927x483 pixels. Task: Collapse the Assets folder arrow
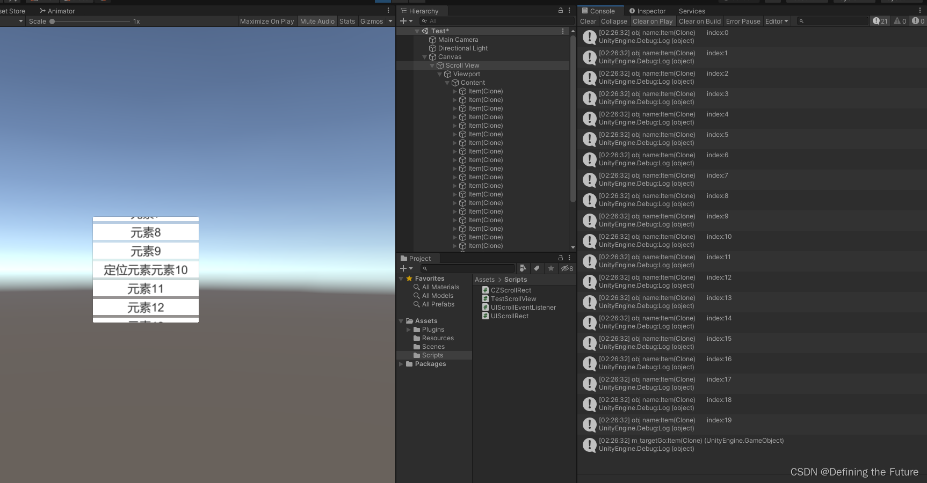point(401,321)
